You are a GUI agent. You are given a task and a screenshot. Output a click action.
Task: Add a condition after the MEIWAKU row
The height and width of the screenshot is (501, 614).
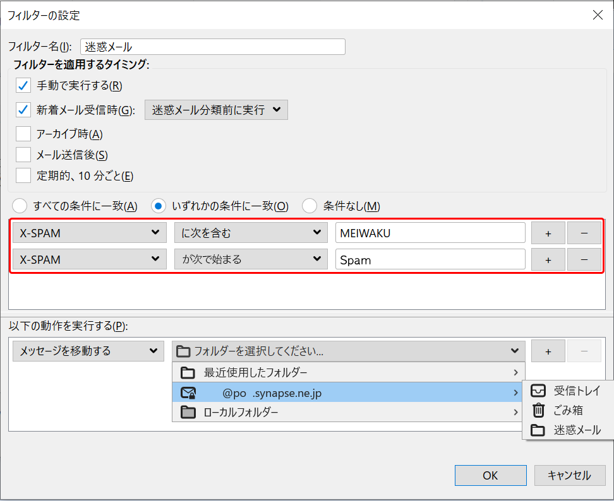tap(548, 233)
